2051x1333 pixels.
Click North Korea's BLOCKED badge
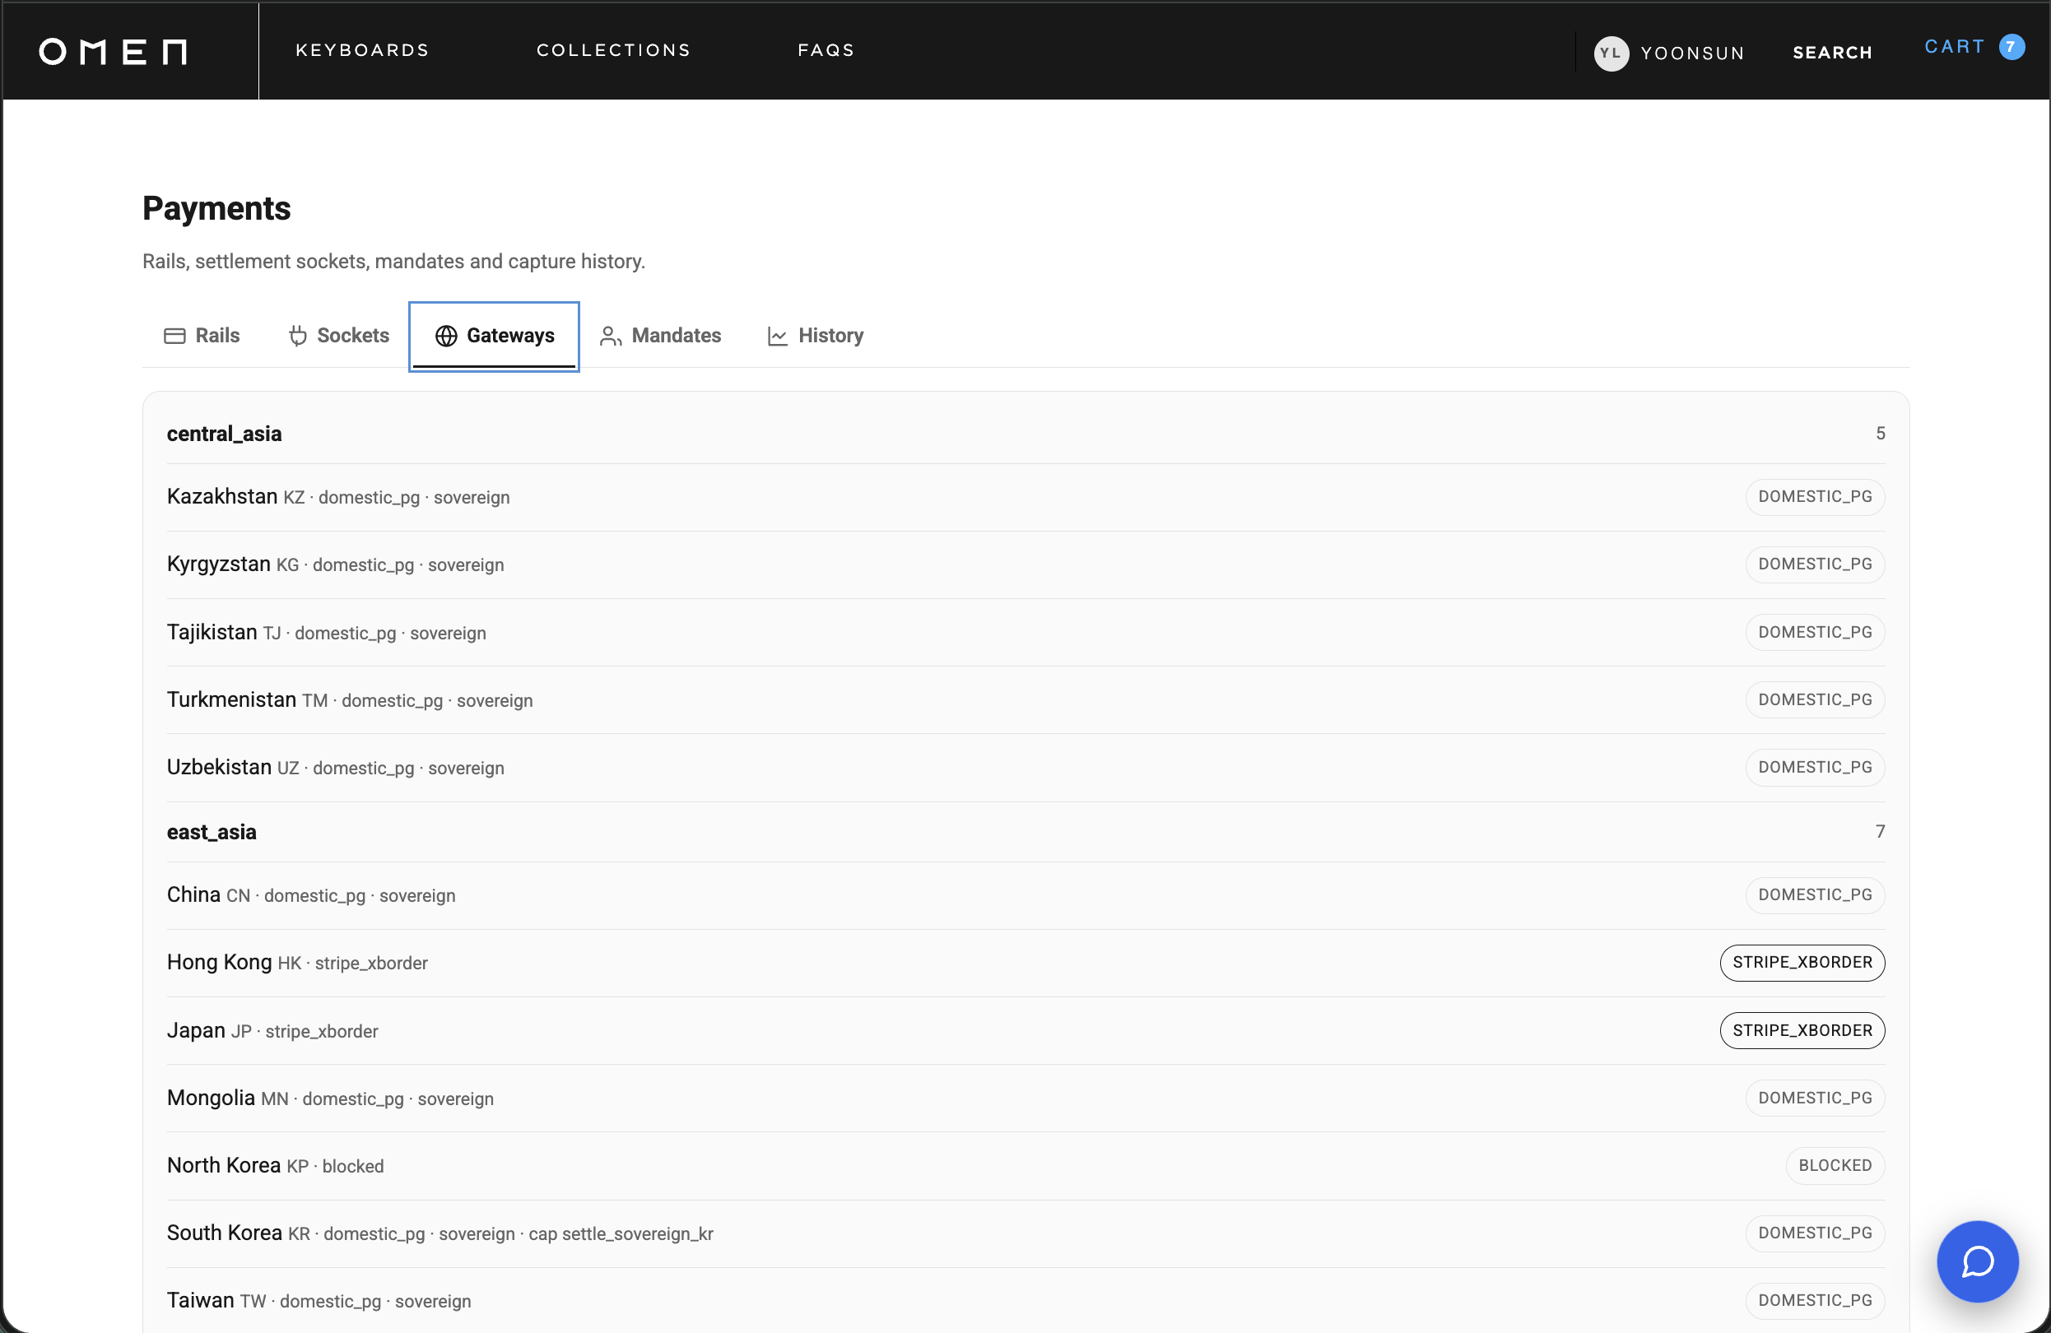pos(1835,1166)
